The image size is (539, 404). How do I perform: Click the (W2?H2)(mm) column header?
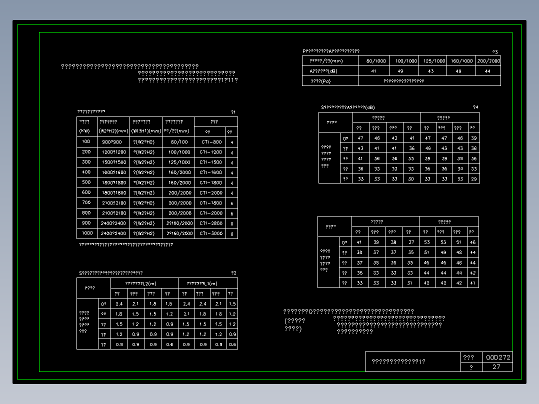click(113, 131)
